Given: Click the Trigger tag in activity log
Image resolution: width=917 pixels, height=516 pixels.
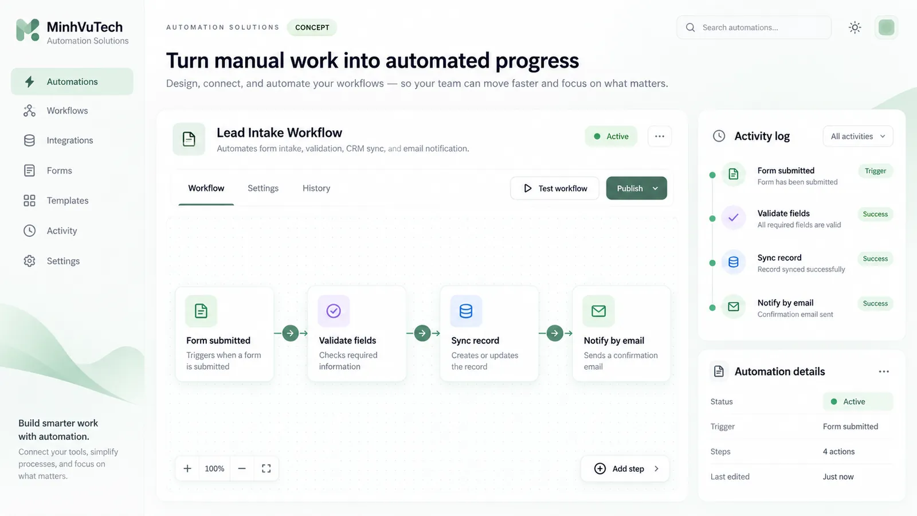Looking at the screenshot, I should point(875,171).
